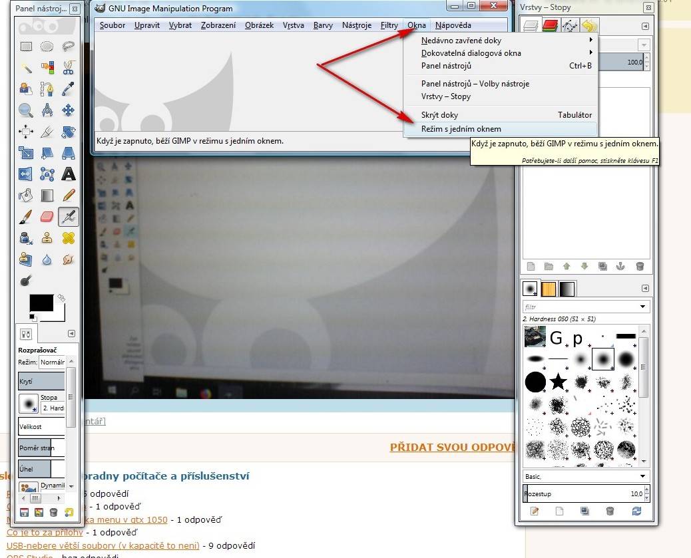Choose Vrstvy – Stopy in Okna menu
This screenshot has width=691, height=558.
[500, 96]
